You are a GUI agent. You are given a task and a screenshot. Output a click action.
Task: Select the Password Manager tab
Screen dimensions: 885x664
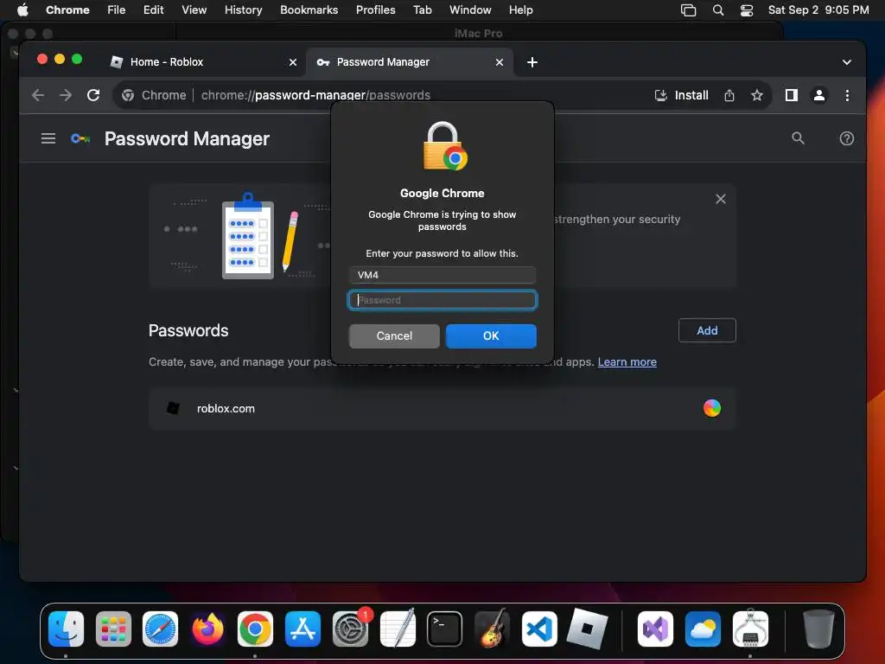[x=409, y=62]
